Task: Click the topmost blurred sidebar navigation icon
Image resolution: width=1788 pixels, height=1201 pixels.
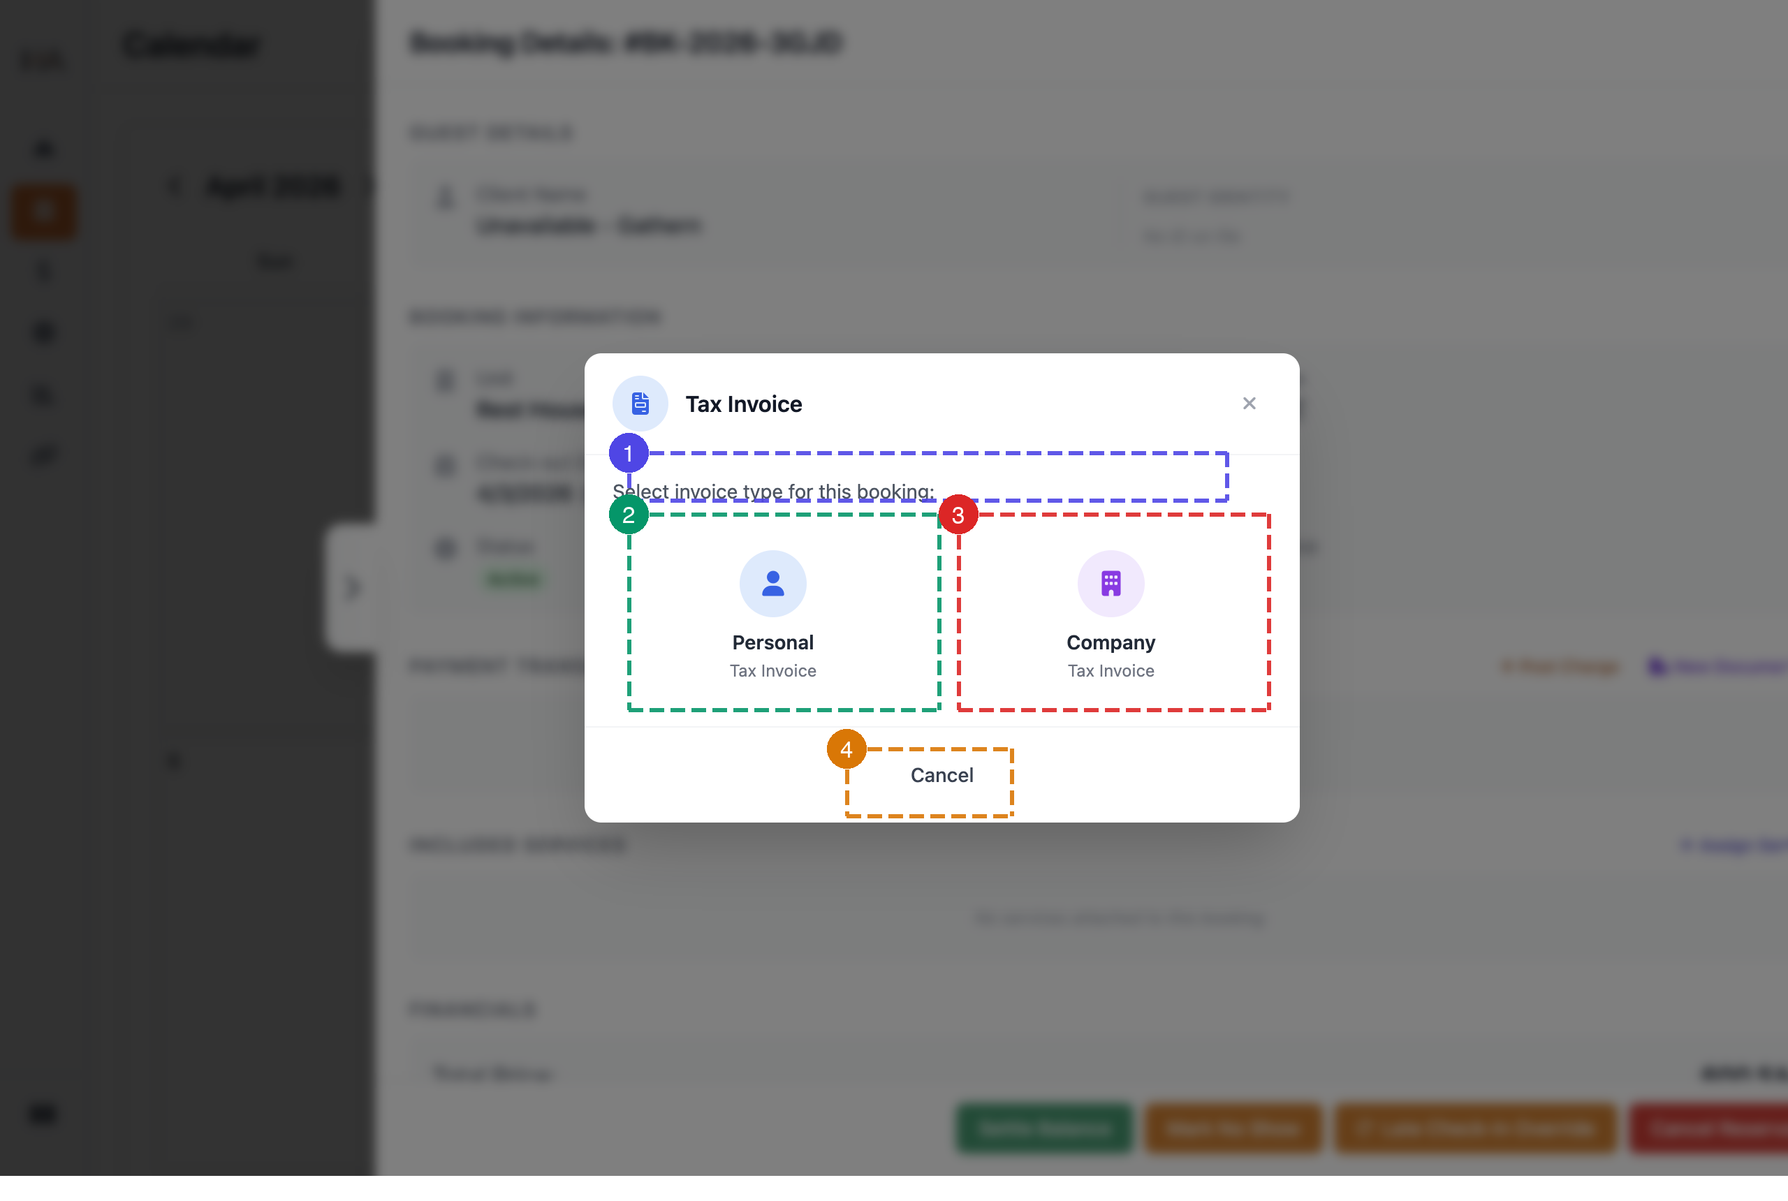Action: tap(44, 149)
